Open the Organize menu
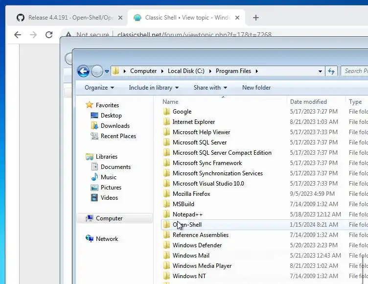368x284 pixels. (99, 88)
